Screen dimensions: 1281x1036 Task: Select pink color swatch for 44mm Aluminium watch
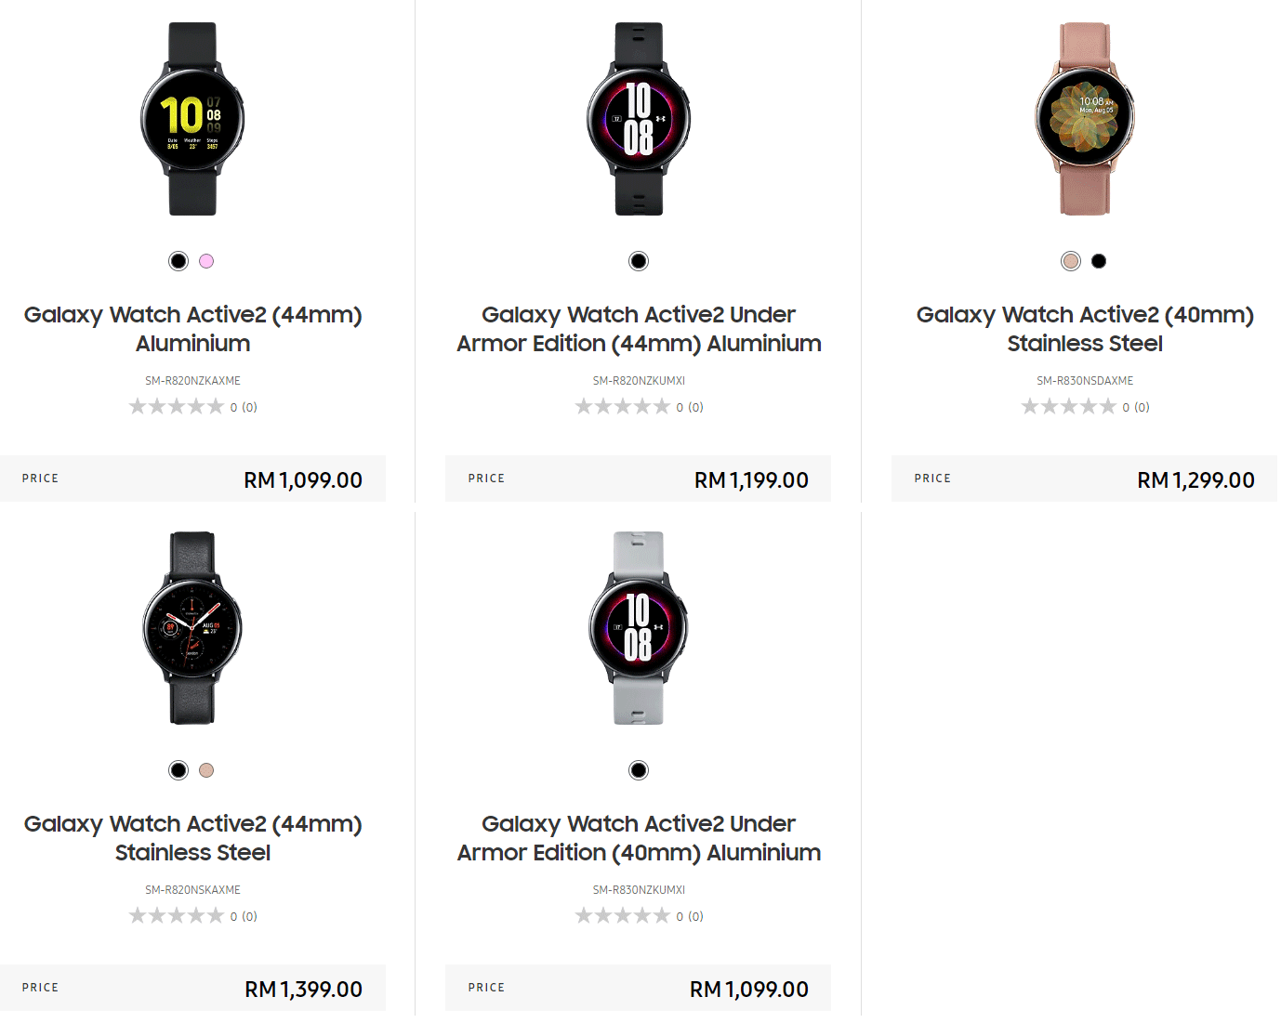pyautogui.click(x=206, y=261)
